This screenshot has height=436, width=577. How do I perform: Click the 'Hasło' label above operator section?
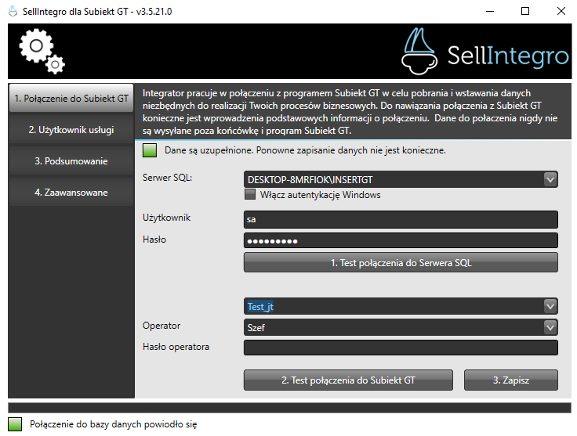click(154, 240)
